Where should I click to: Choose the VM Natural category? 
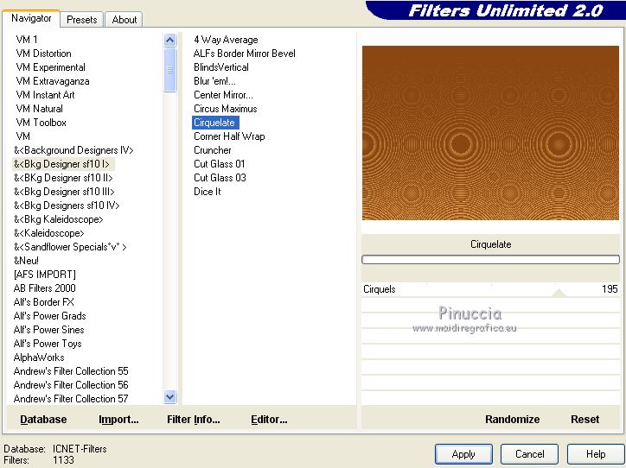[x=39, y=109]
